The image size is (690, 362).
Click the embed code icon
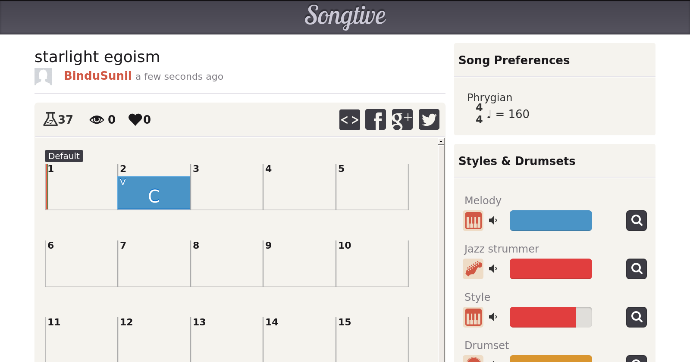point(349,119)
